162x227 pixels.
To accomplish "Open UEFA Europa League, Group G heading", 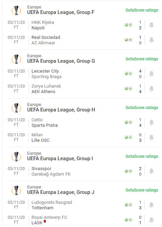I will [x=61, y=61].
